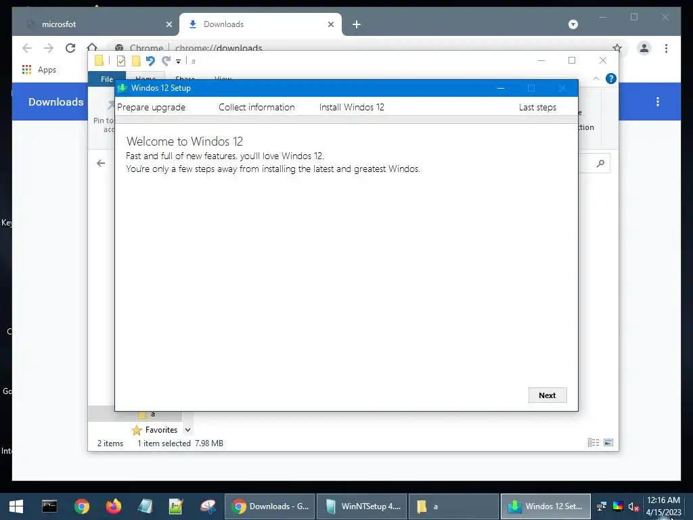The image size is (693, 520).
Task: Select the Prepare upgrade step label
Action: tap(151, 108)
